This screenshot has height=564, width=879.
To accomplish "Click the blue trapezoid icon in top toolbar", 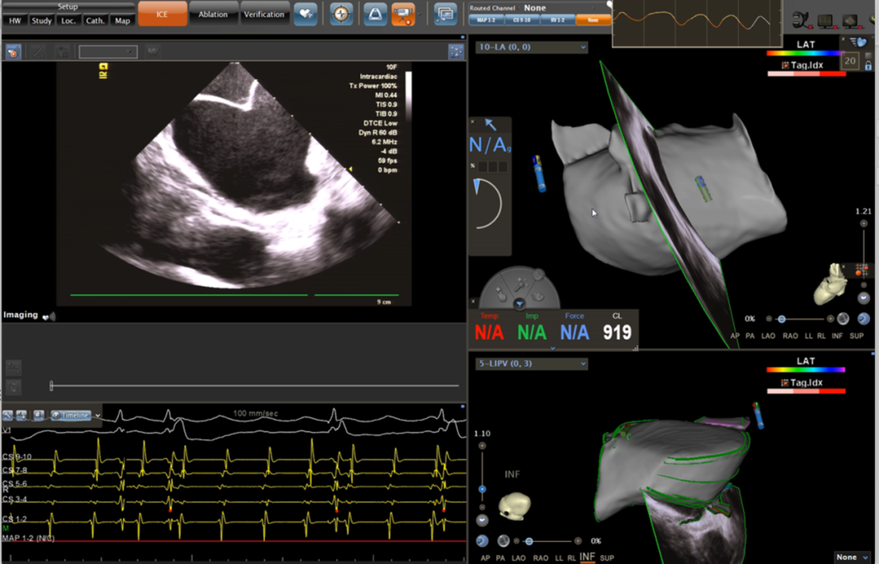I will [375, 14].
